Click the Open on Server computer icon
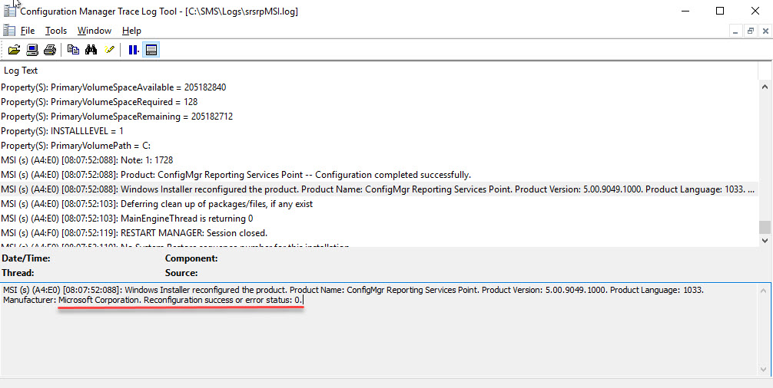 pos(32,50)
